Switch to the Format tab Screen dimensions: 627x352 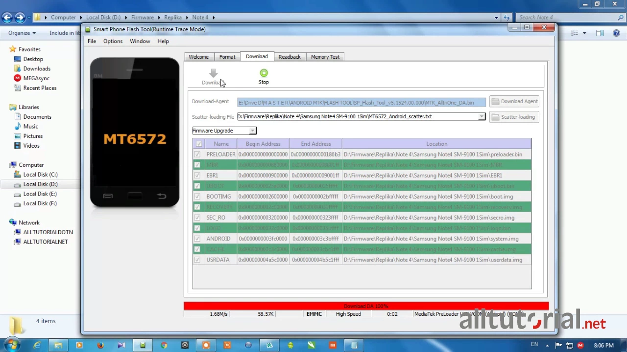tap(227, 57)
